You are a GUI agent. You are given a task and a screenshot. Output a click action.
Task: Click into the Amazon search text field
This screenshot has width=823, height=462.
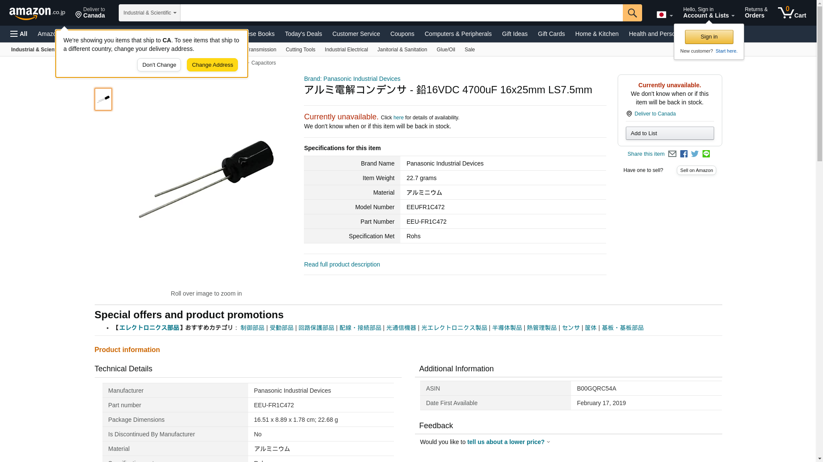401,13
